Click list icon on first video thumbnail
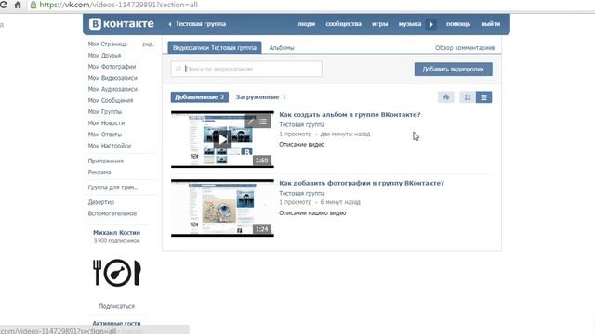595x334 pixels. point(263,122)
